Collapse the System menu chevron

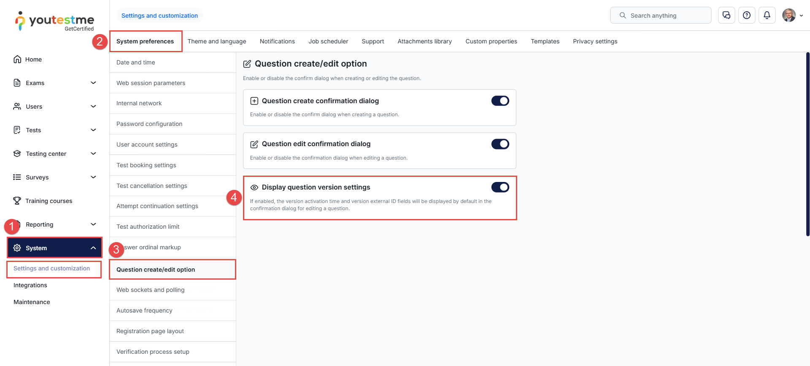click(x=94, y=248)
